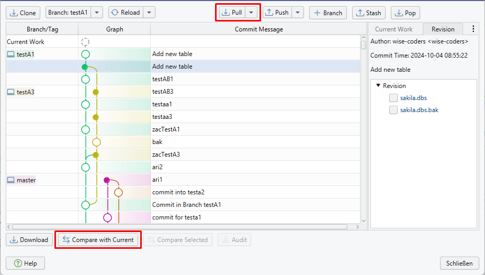The image size is (485, 275).
Task: Select the 'testAB1' commit message
Action: click(x=163, y=79)
